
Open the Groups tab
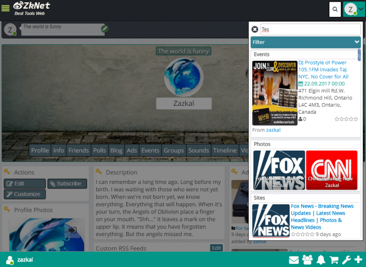174,150
